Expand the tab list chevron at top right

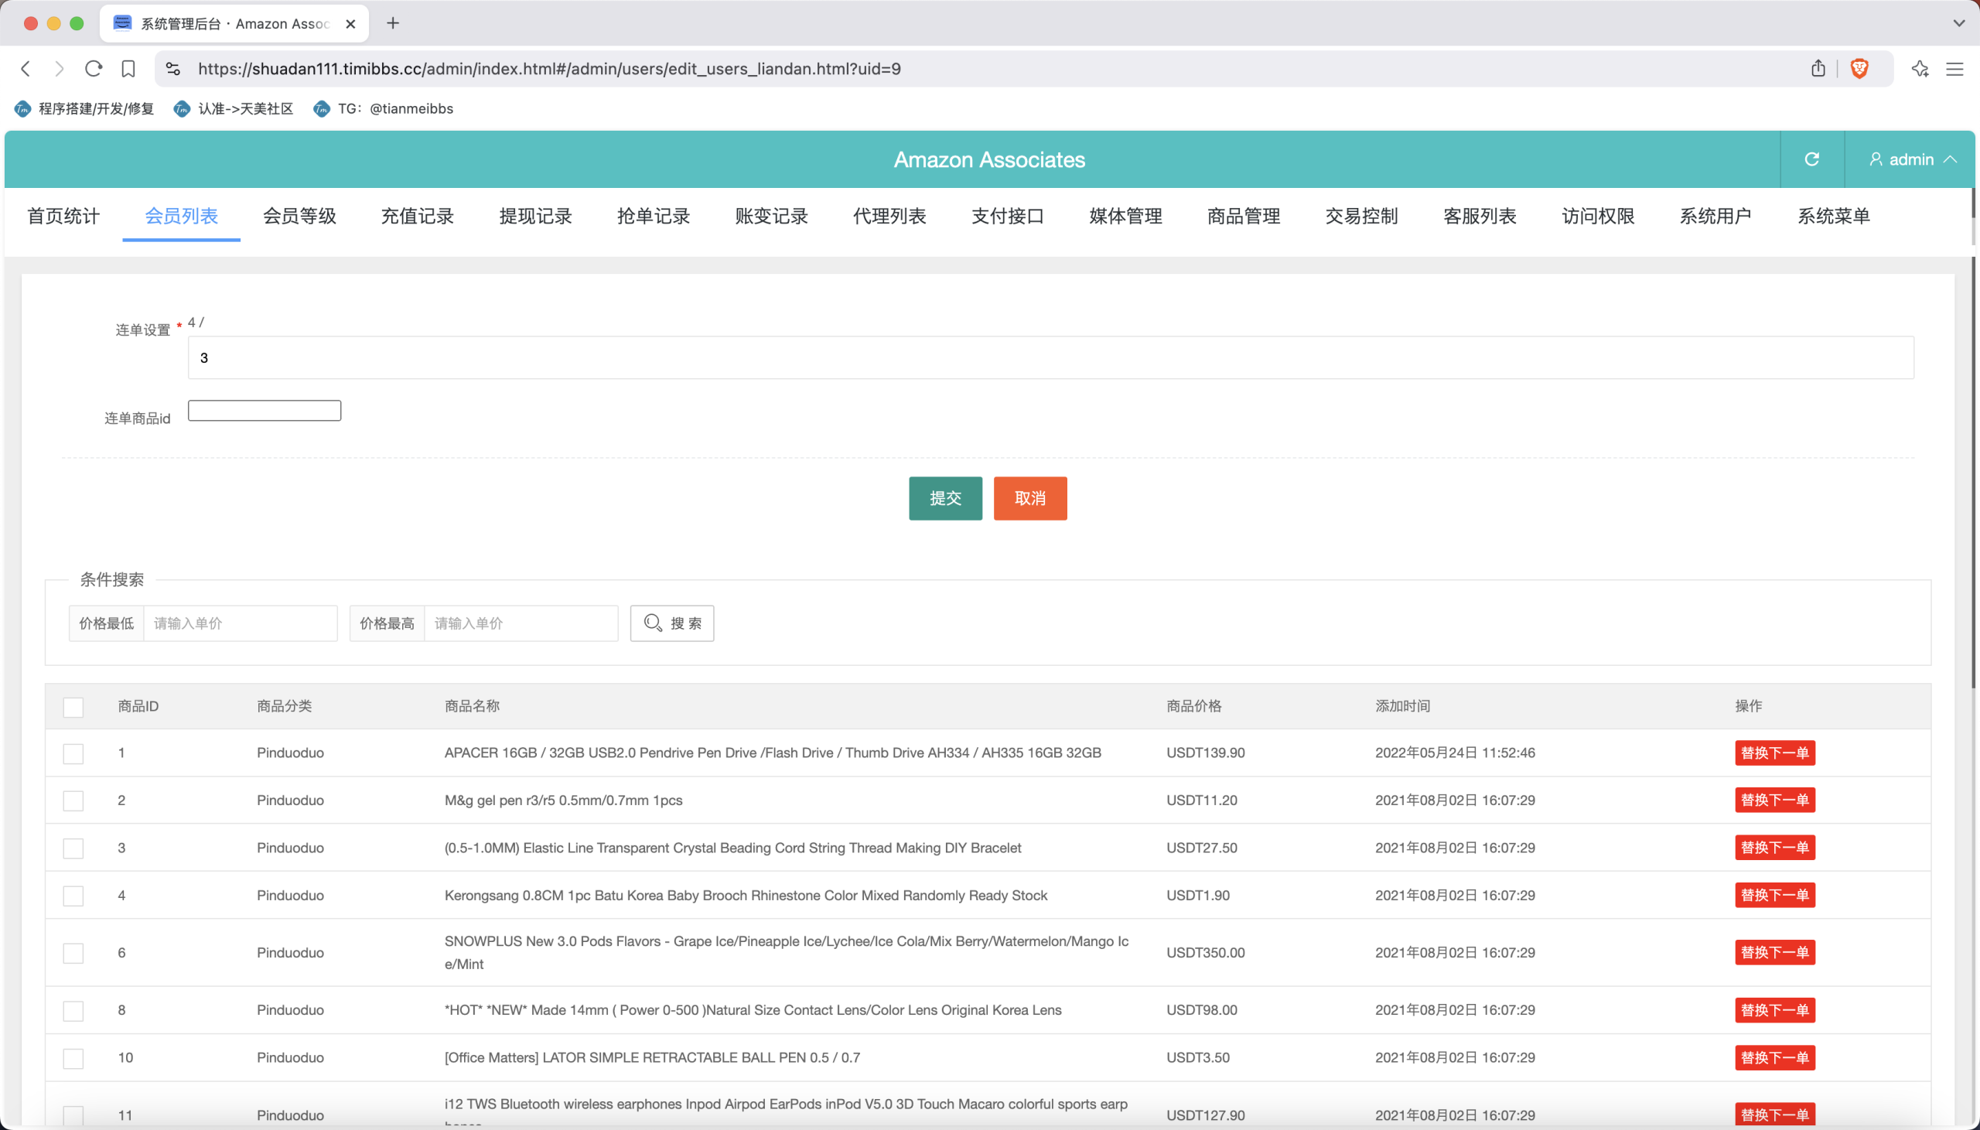(1958, 23)
